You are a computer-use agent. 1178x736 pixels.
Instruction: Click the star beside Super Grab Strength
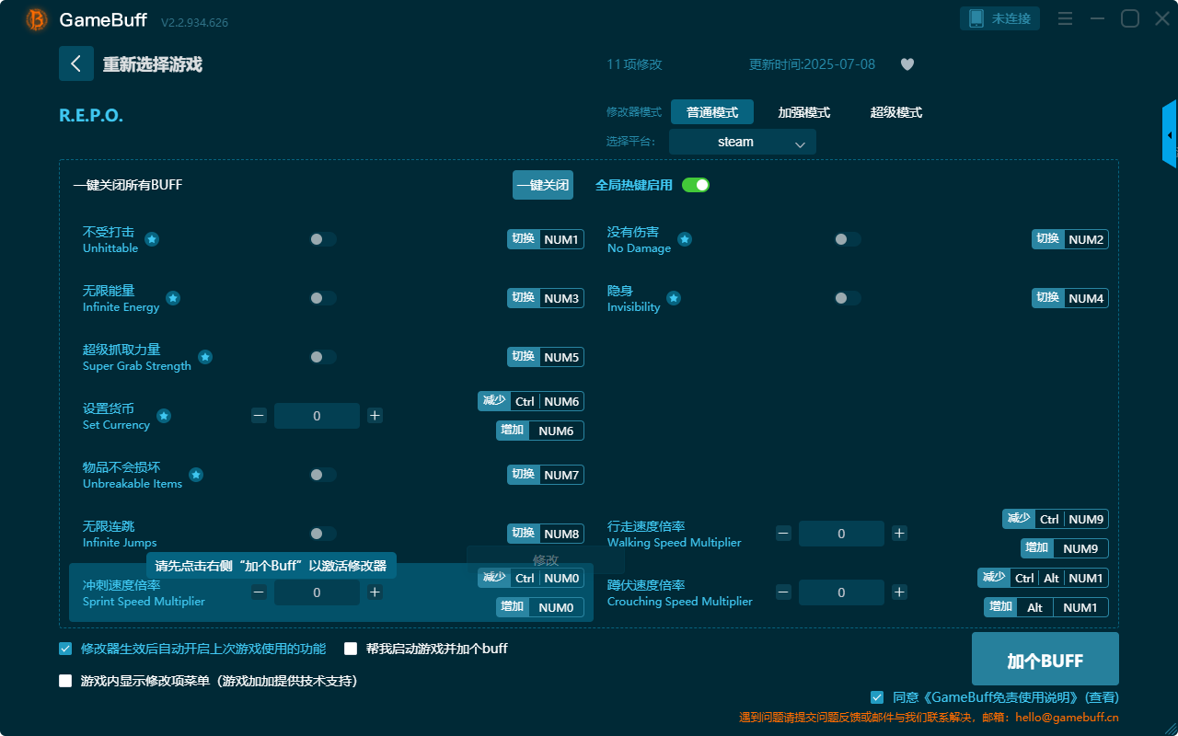205,356
